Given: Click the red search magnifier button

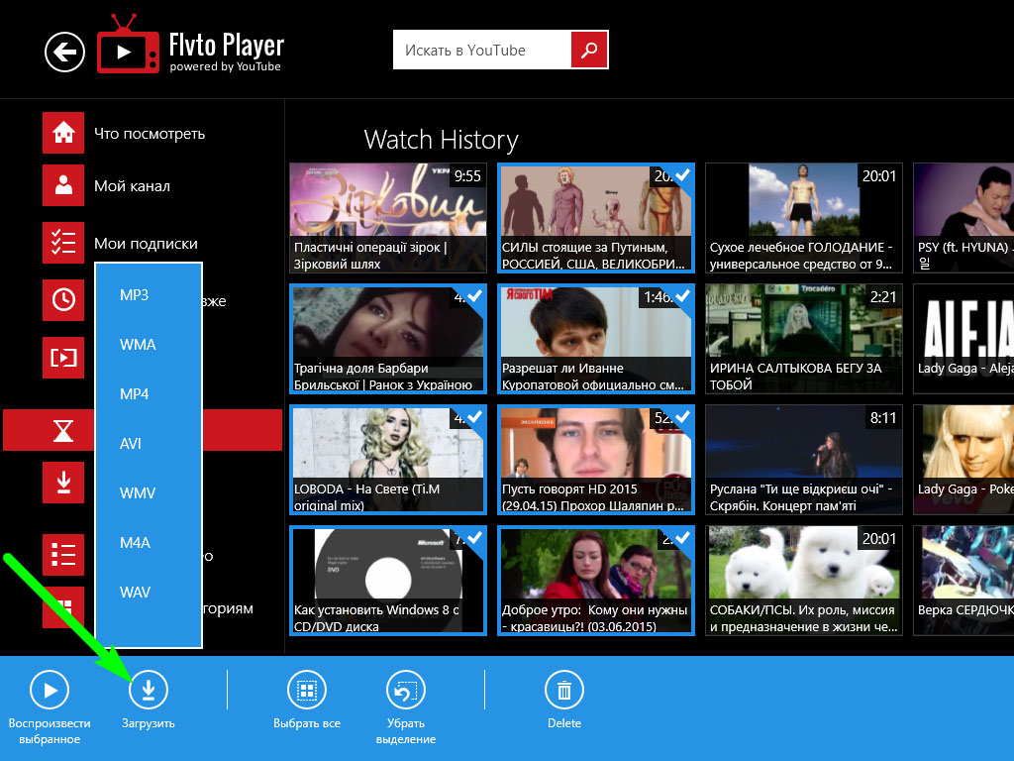Looking at the screenshot, I should click(589, 50).
